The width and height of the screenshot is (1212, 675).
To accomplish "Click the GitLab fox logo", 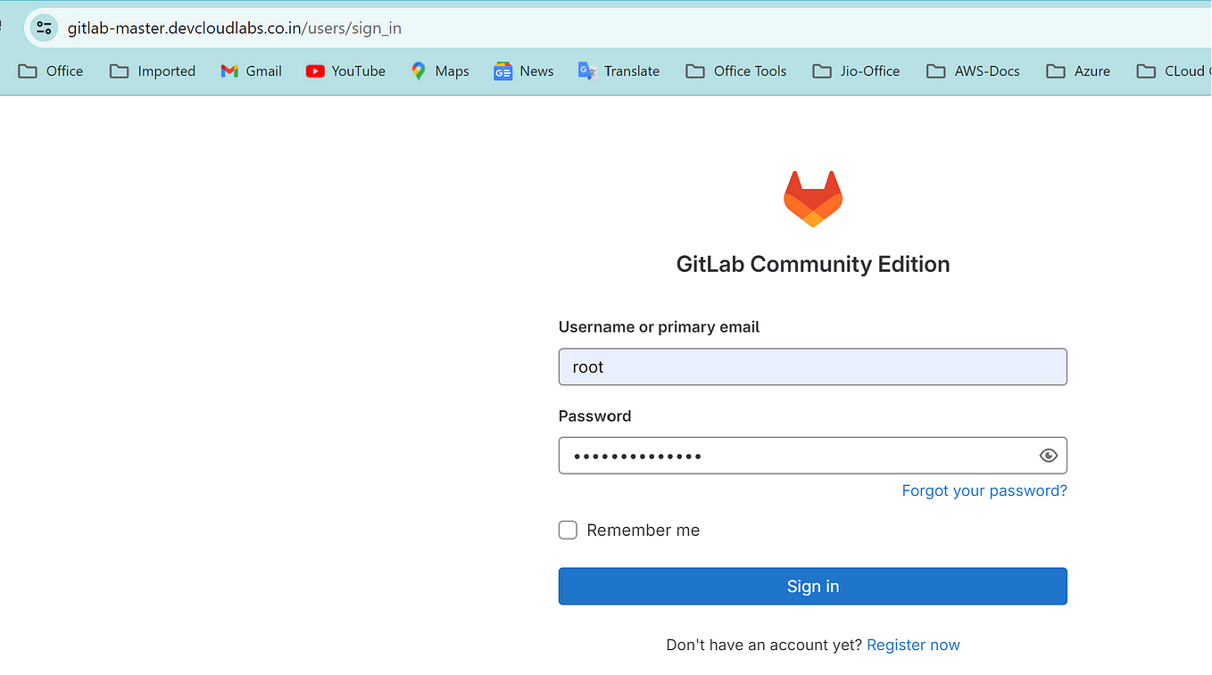I will [x=813, y=199].
